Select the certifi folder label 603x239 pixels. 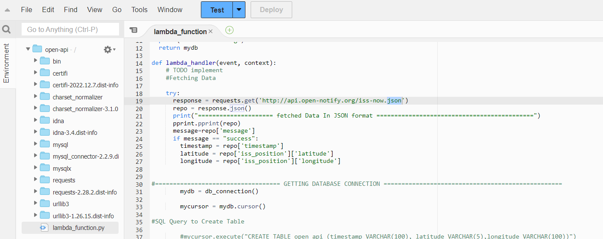coord(60,73)
